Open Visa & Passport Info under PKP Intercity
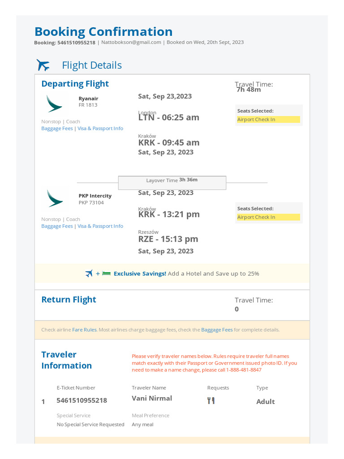The image size is (344, 459). pyautogui.click(x=100, y=226)
